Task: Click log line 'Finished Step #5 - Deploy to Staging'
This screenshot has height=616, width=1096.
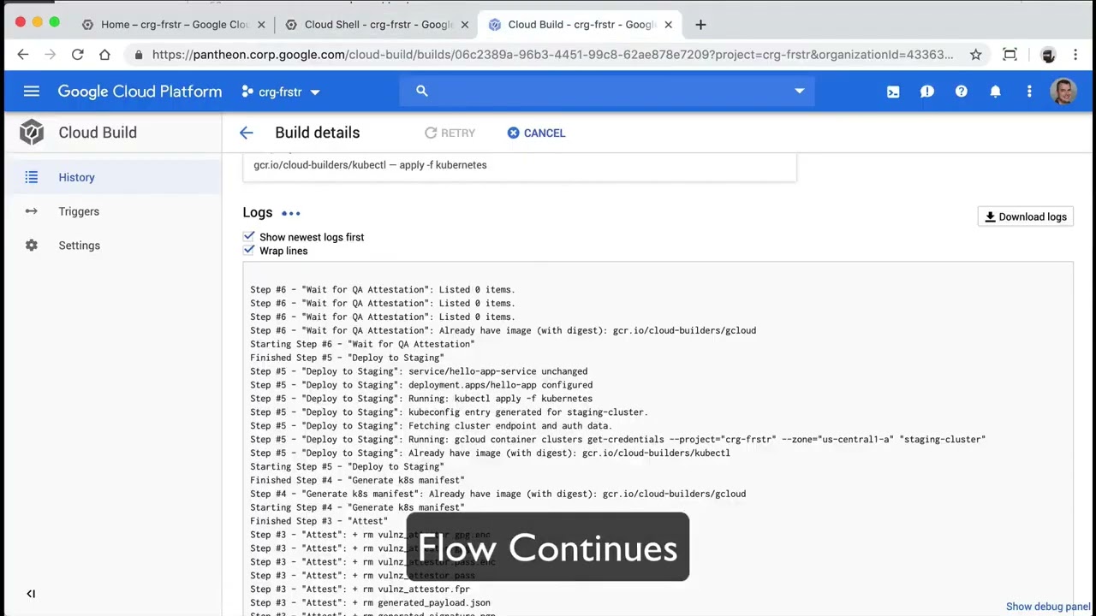Action: click(x=347, y=358)
